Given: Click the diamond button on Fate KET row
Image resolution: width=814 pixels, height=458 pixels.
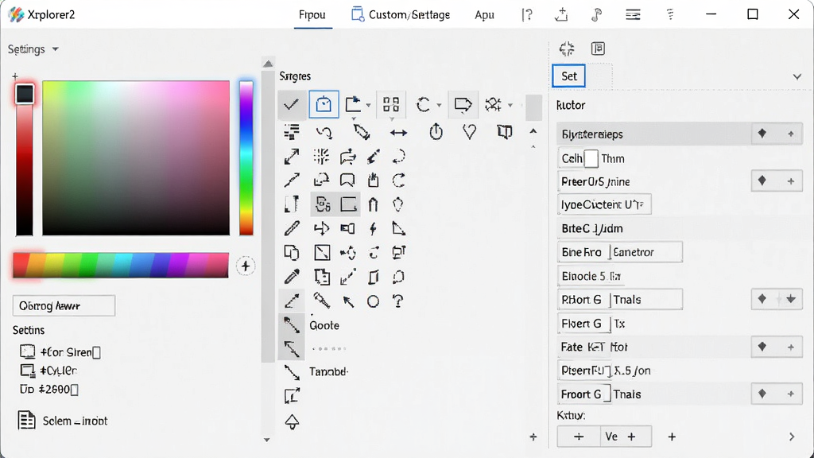Looking at the screenshot, I should tap(762, 347).
